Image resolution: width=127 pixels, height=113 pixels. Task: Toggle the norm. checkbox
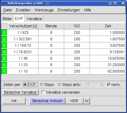pos(114,85)
